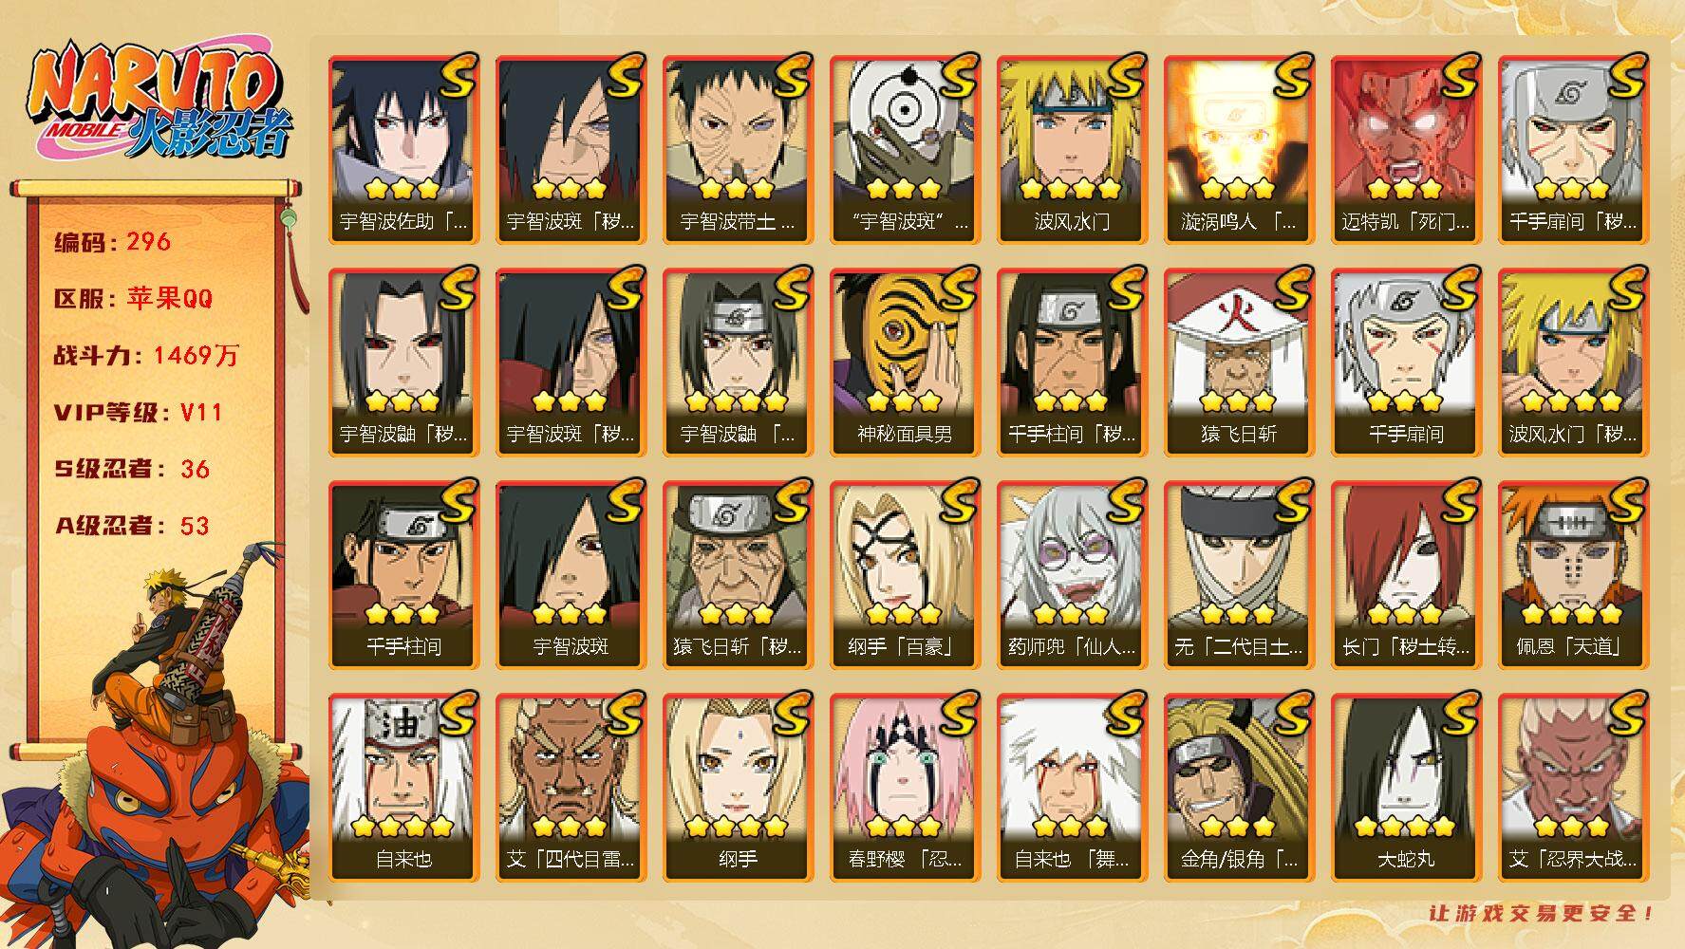
Task: Choose the 猿飞日斩 Hokage hat card
Action: [x=1239, y=362]
